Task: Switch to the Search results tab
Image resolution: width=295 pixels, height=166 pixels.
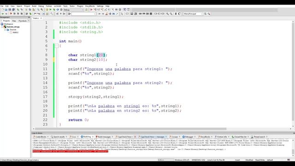Action: pyautogui.click(x=59, y=137)
